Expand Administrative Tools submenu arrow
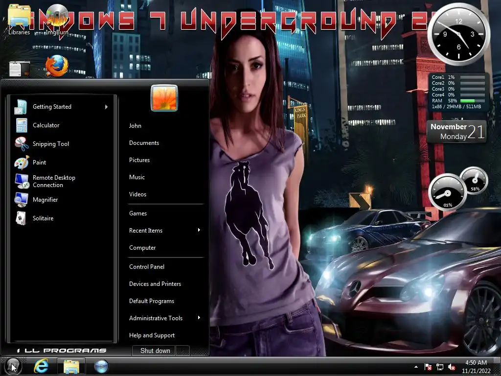The width and height of the screenshot is (501, 376). pos(199,318)
